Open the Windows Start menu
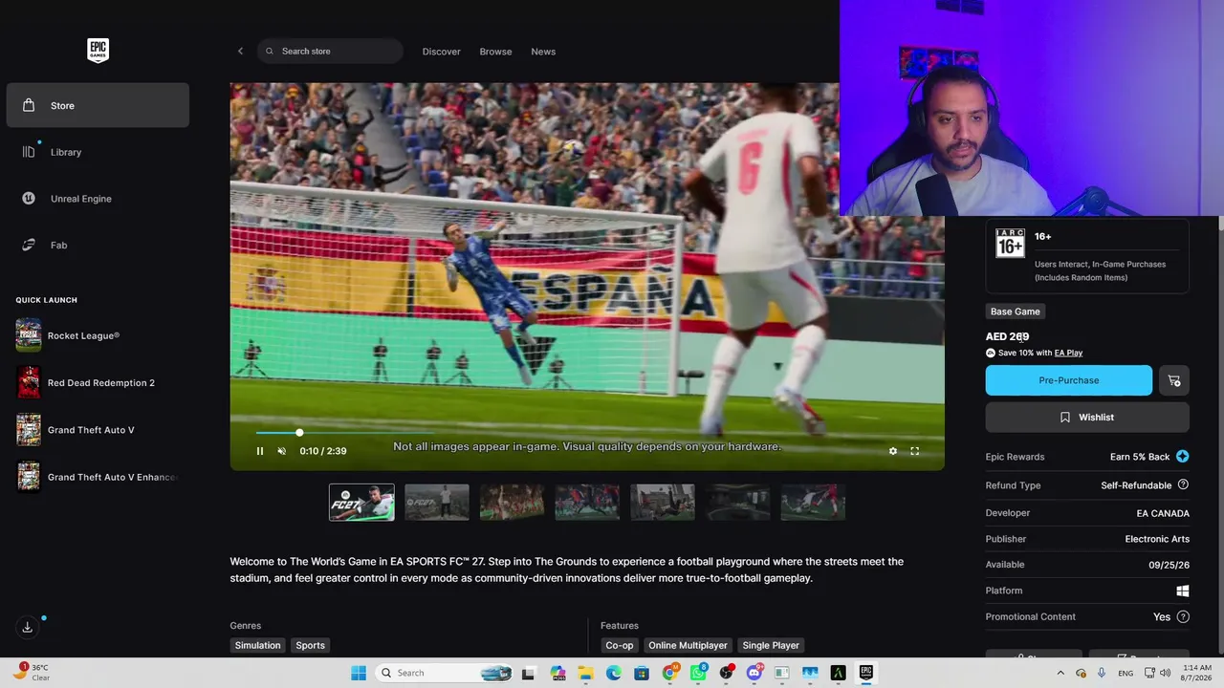The height and width of the screenshot is (688, 1224). pyautogui.click(x=359, y=673)
